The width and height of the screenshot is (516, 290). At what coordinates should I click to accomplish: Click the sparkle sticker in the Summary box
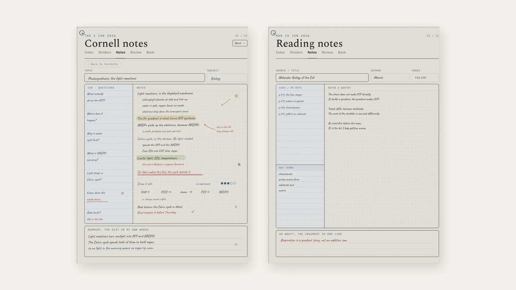(x=236, y=244)
